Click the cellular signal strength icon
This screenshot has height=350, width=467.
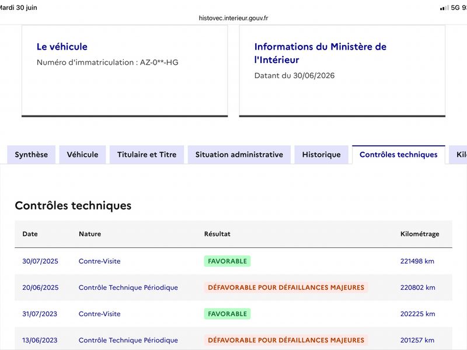tap(444, 8)
